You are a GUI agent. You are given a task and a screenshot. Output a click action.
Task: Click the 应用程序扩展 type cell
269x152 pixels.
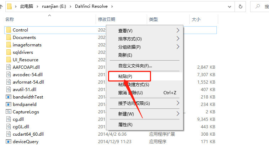(162, 134)
